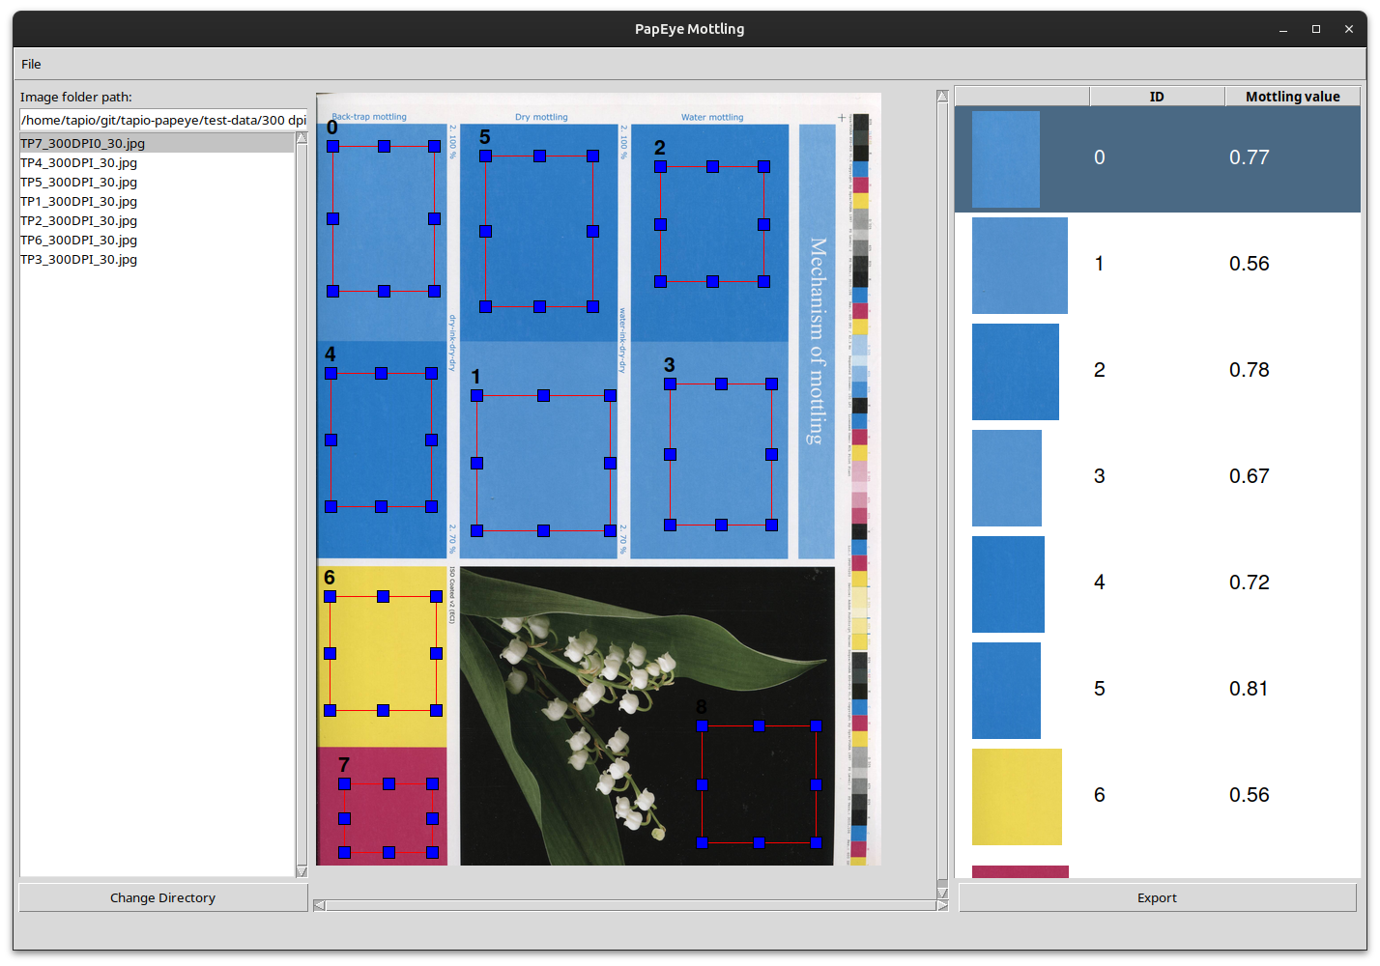Click the image view vertical scroll-up arrow
1380x966 pixels.
942,96
